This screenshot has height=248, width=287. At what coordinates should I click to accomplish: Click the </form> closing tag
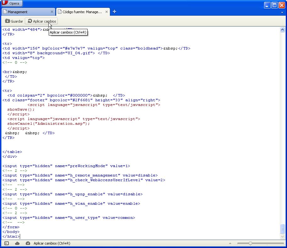11,227
